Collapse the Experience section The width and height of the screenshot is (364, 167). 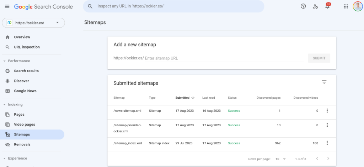point(4,159)
